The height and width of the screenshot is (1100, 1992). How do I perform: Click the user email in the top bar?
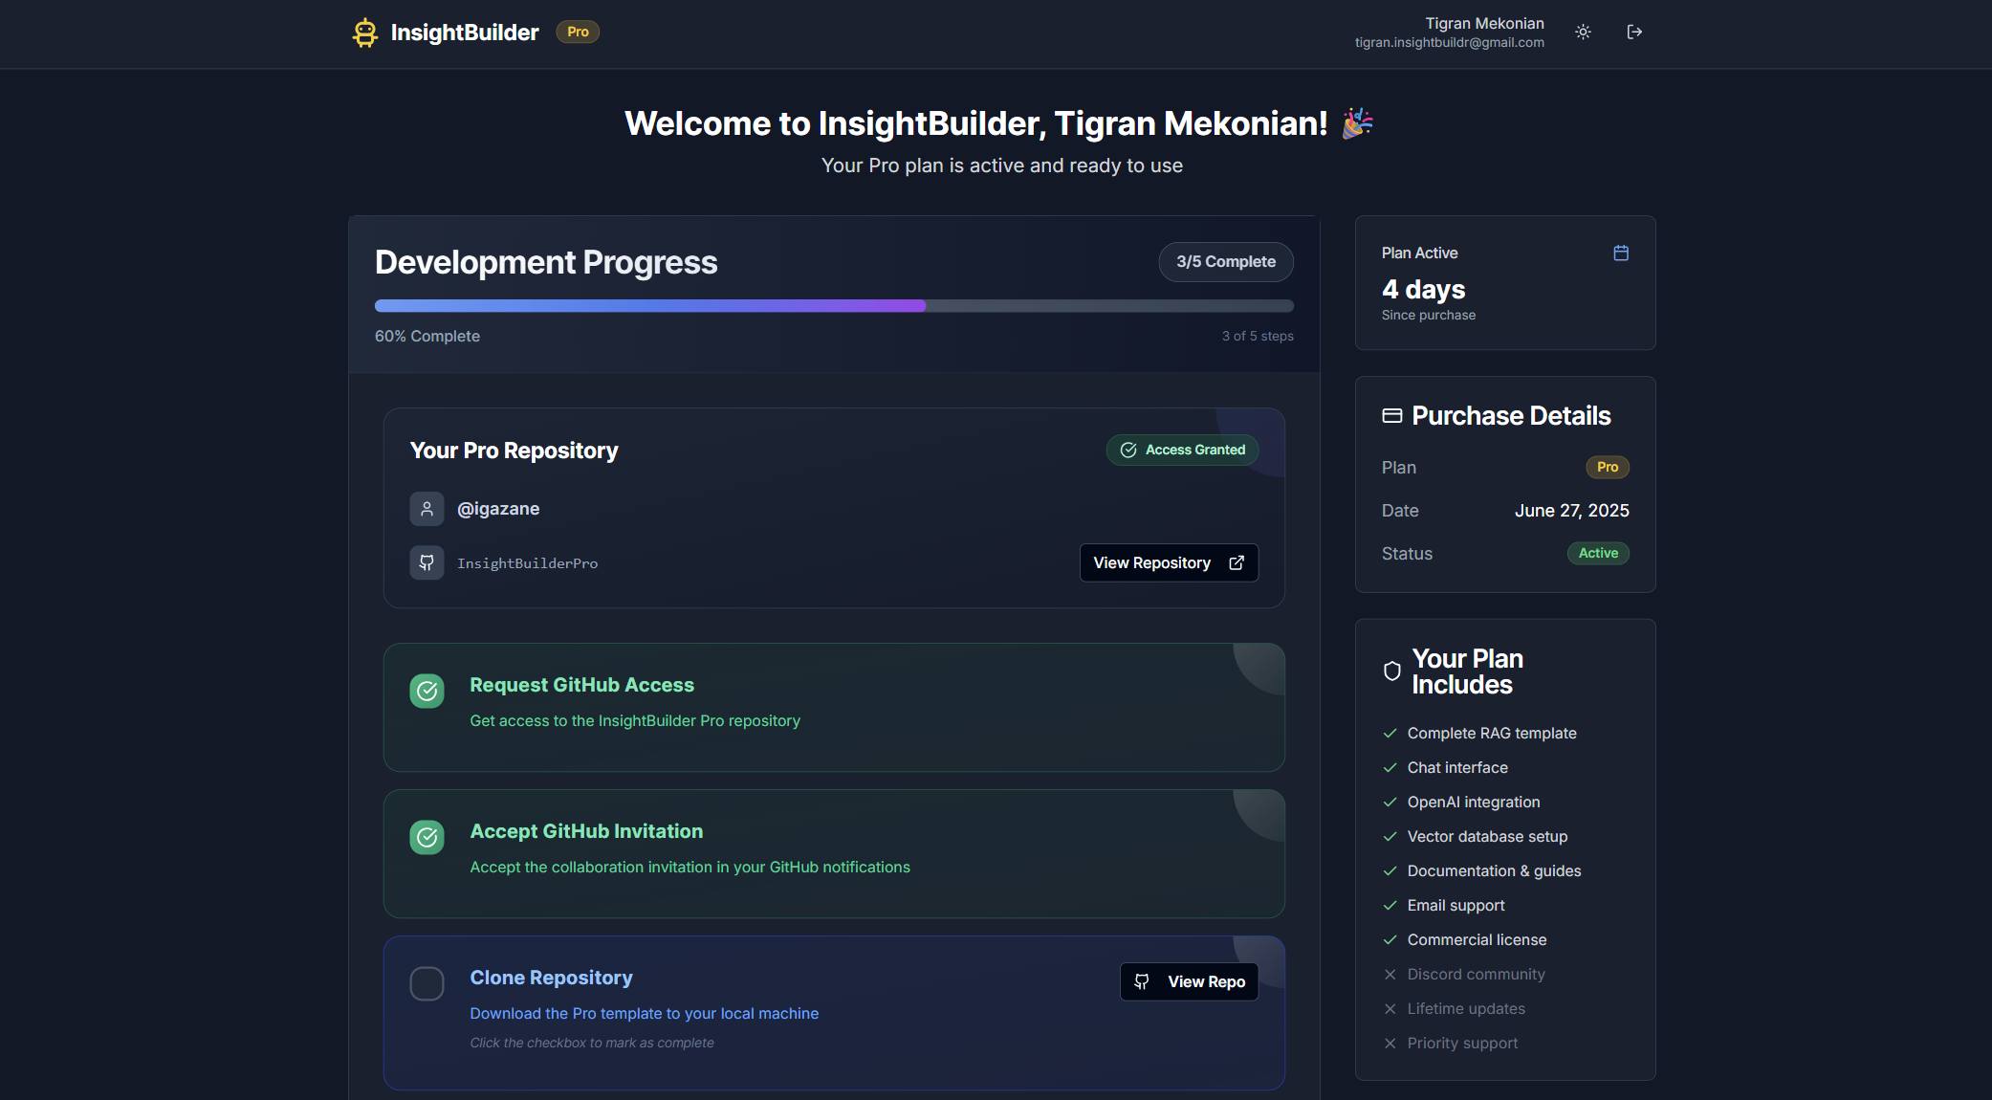tap(1450, 42)
